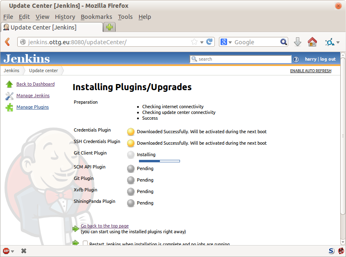Click the NoScript S icon at bottom right

click(x=331, y=250)
